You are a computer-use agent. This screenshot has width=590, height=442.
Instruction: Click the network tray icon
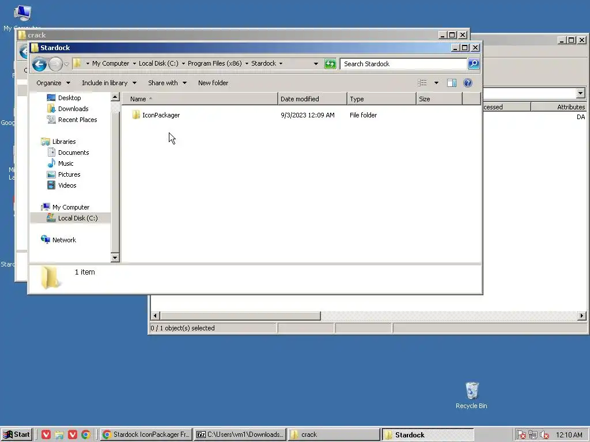pos(533,435)
